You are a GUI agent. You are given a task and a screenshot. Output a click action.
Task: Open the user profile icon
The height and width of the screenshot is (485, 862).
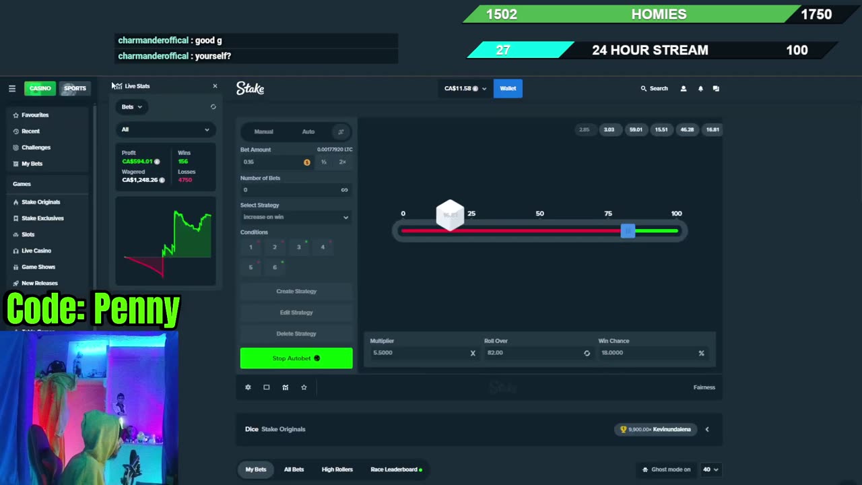coord(684,88)
